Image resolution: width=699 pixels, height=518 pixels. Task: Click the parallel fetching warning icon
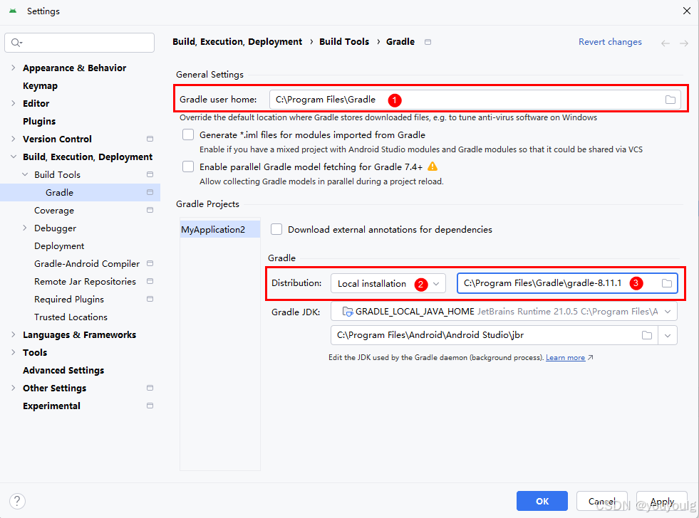432,166
